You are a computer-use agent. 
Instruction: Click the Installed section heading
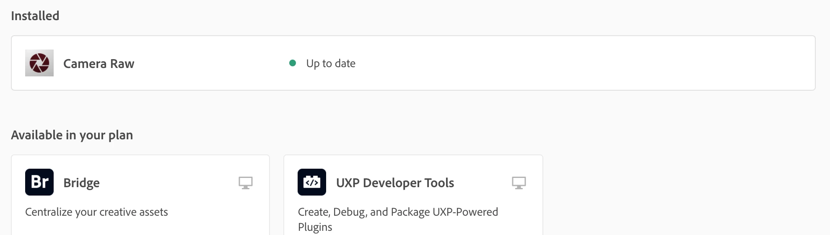[35, 16]
